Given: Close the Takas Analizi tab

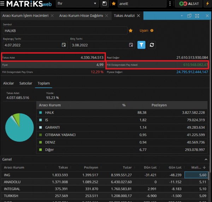Looking at the screenshot, I should coord(139,16).
